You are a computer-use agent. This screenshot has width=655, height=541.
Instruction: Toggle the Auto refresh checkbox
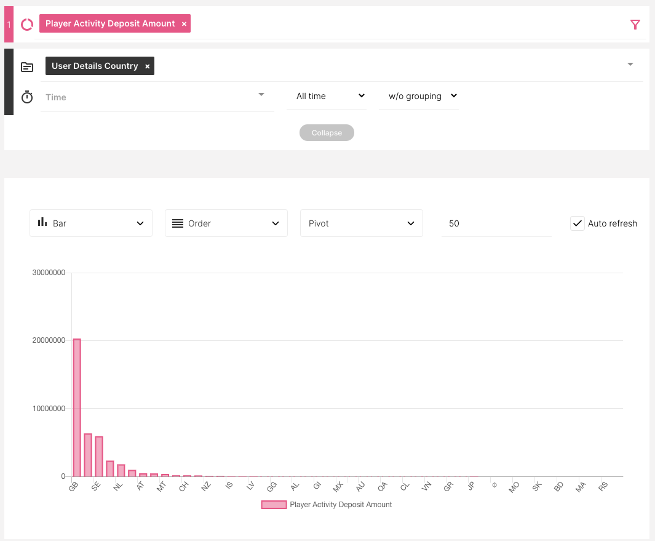(x=577, y=223)
